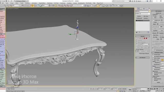Screen dimensions: 164x92
Task: Collapse Subdivision Surface rollout
Action: [x=158, y=53]
